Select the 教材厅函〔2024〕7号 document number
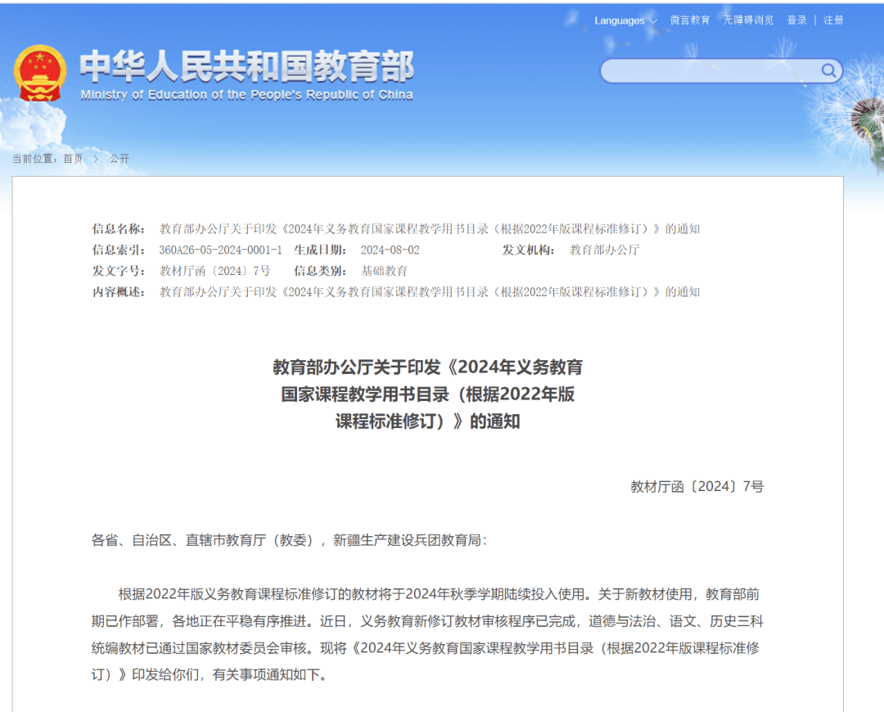The image size is (884, 712). (215, 271)
